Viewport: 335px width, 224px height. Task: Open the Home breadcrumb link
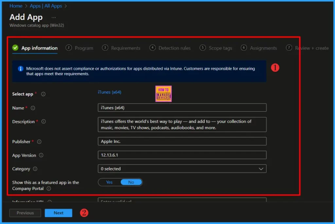coord(16,6)
